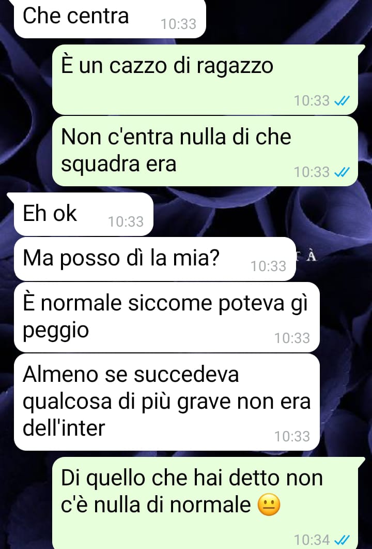Select the "È normale siccome poteva gì peggio" message
372x549 pixels.
pyautogui.click(x=166, y=317)
